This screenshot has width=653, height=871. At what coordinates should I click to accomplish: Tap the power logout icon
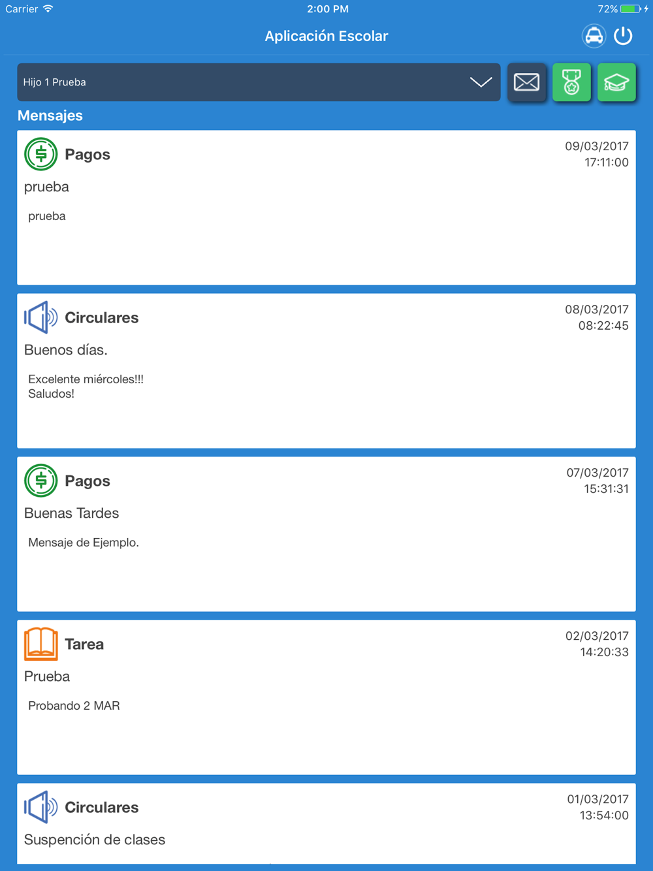(623, 36)
